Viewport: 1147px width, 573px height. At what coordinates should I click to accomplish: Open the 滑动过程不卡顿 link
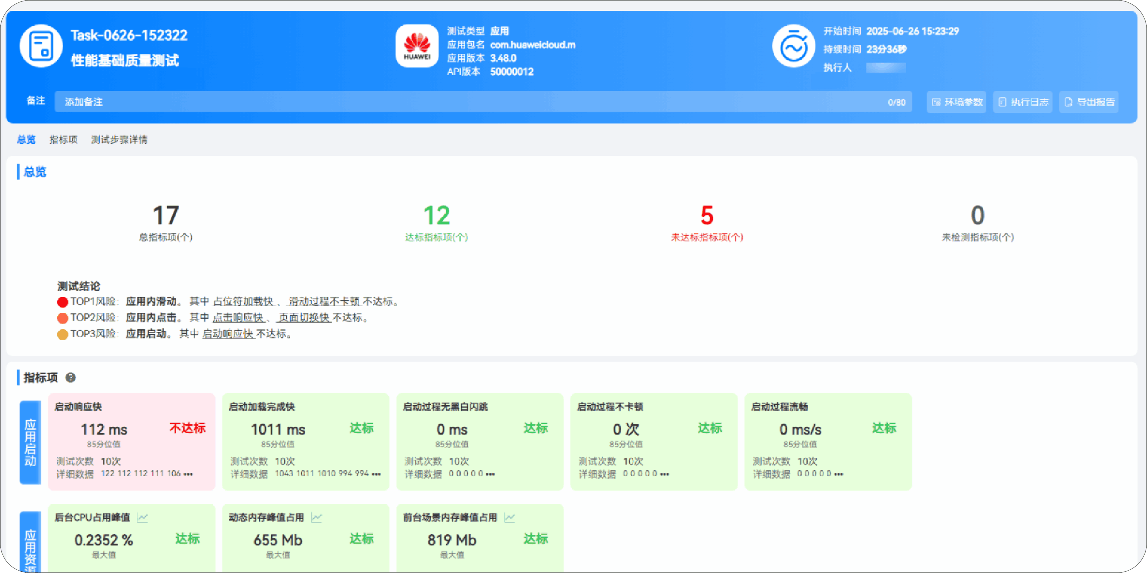(x=324, y=302)
